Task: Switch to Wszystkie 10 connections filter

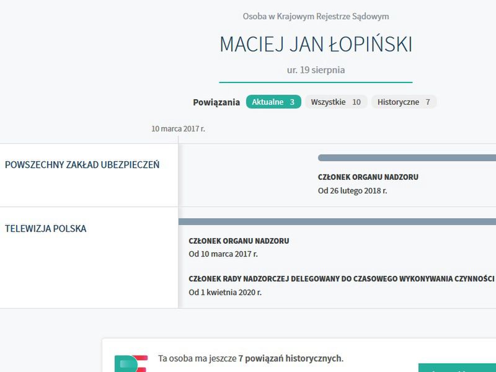Action: pos(336,102)
